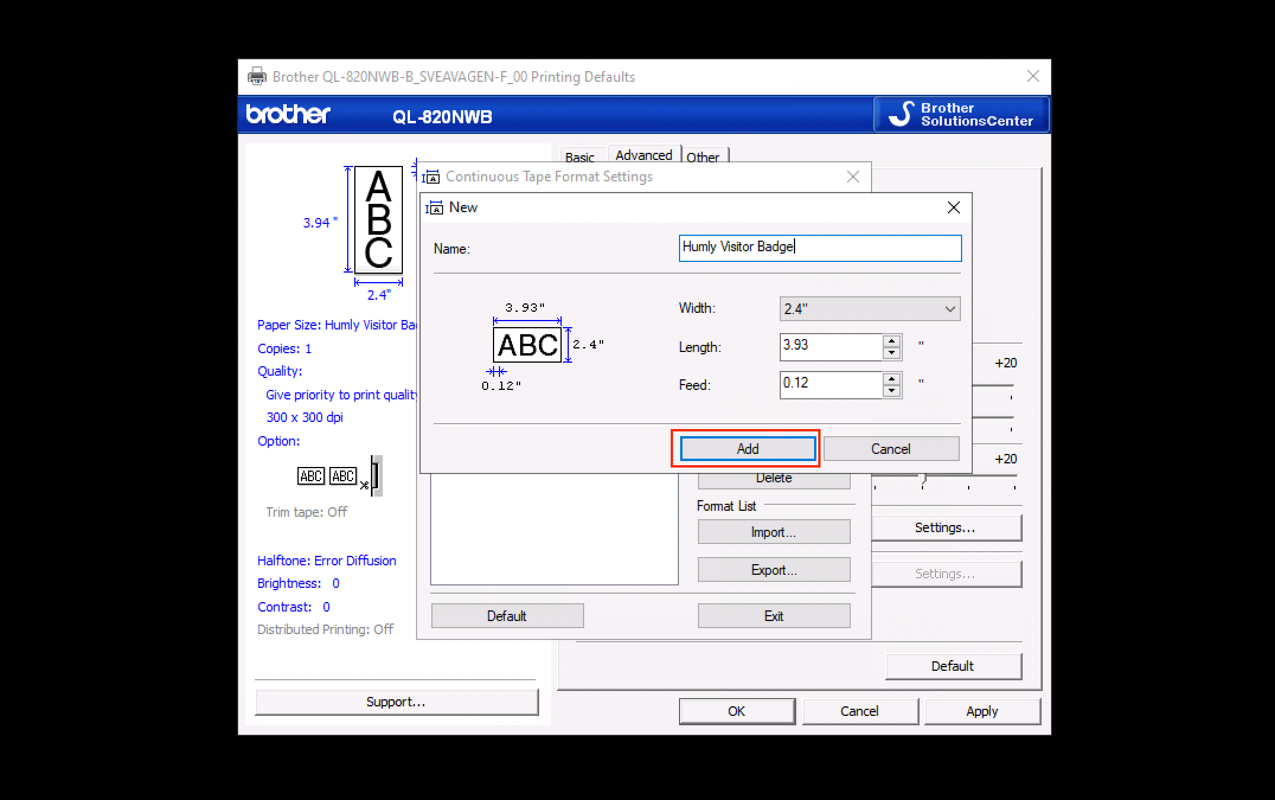Click the Length input field showing 3.93
The height and width of the screenshot is (800, 1275).
coord(831,347)
